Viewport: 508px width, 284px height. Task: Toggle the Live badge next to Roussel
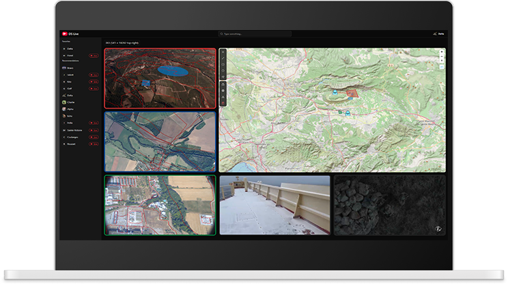[93, 144]
